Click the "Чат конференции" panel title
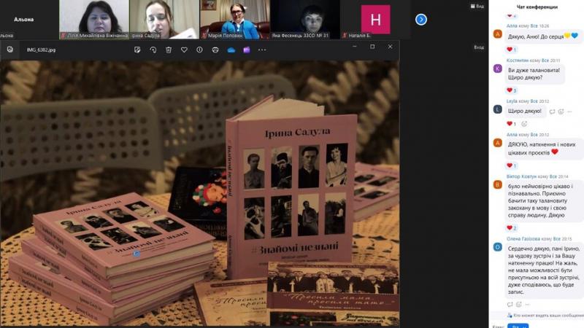584x328 pixels. click(x=537, y=7)
